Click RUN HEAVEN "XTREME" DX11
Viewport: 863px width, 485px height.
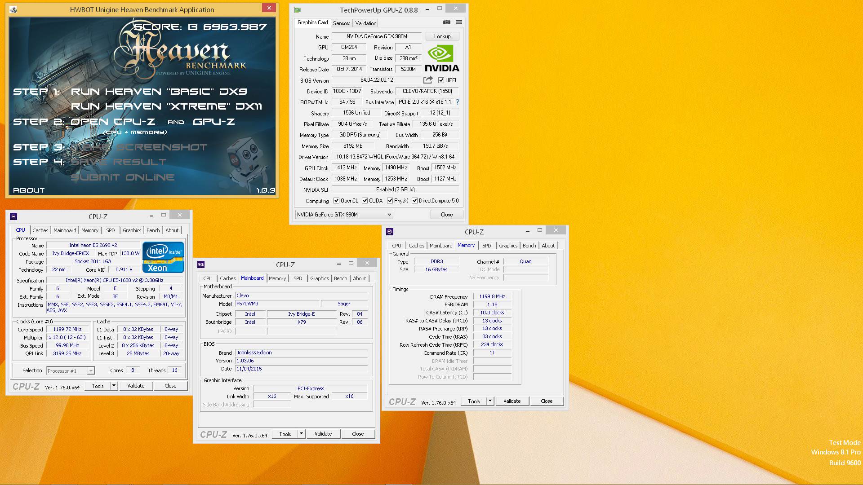pyautogui.click(x=166, y=106)
